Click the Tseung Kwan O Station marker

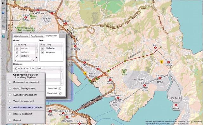[160, 78]
